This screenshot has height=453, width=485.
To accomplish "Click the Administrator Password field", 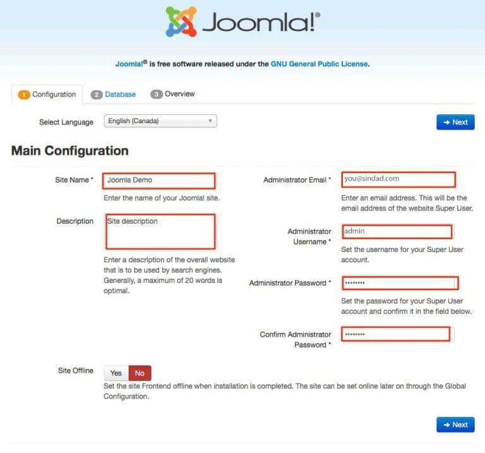I will pos(400,283).
